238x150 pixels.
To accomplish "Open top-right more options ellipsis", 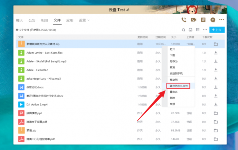I will 222,20.
